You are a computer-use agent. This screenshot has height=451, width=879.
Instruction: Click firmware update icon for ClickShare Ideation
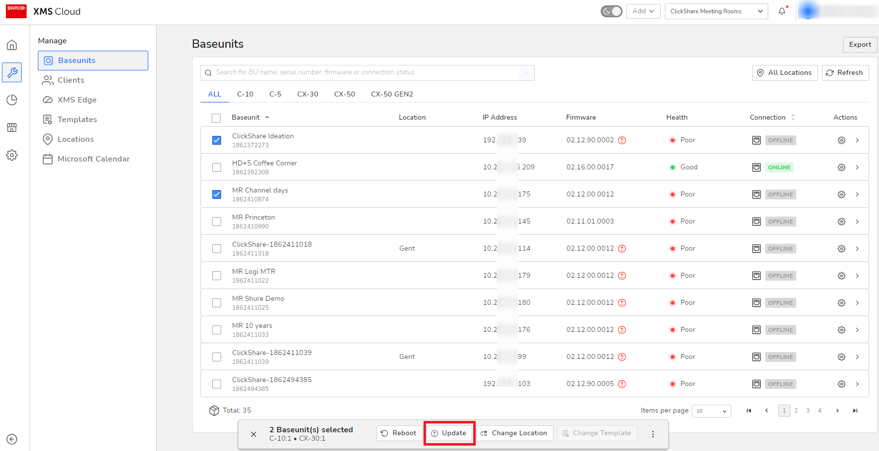point(622,140)
